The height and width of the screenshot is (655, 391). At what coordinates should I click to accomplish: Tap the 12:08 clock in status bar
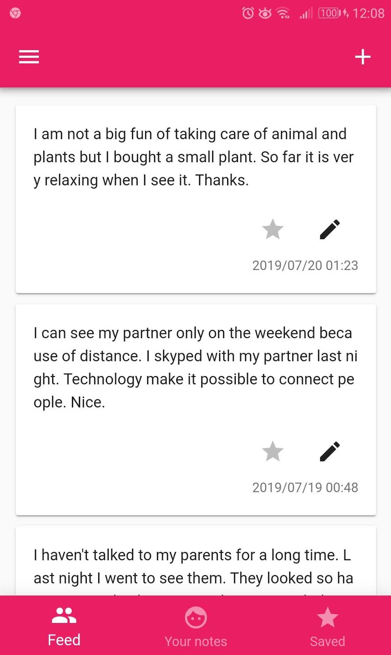point(368,13)
